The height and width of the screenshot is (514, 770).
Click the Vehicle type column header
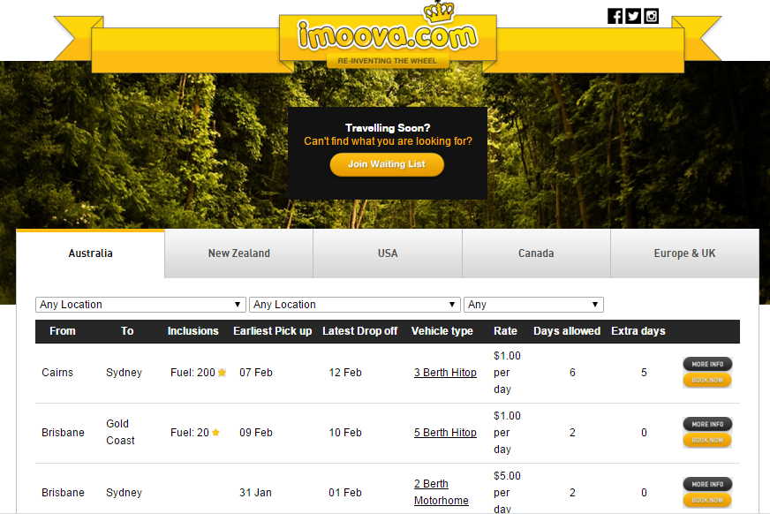click(442, 331)
